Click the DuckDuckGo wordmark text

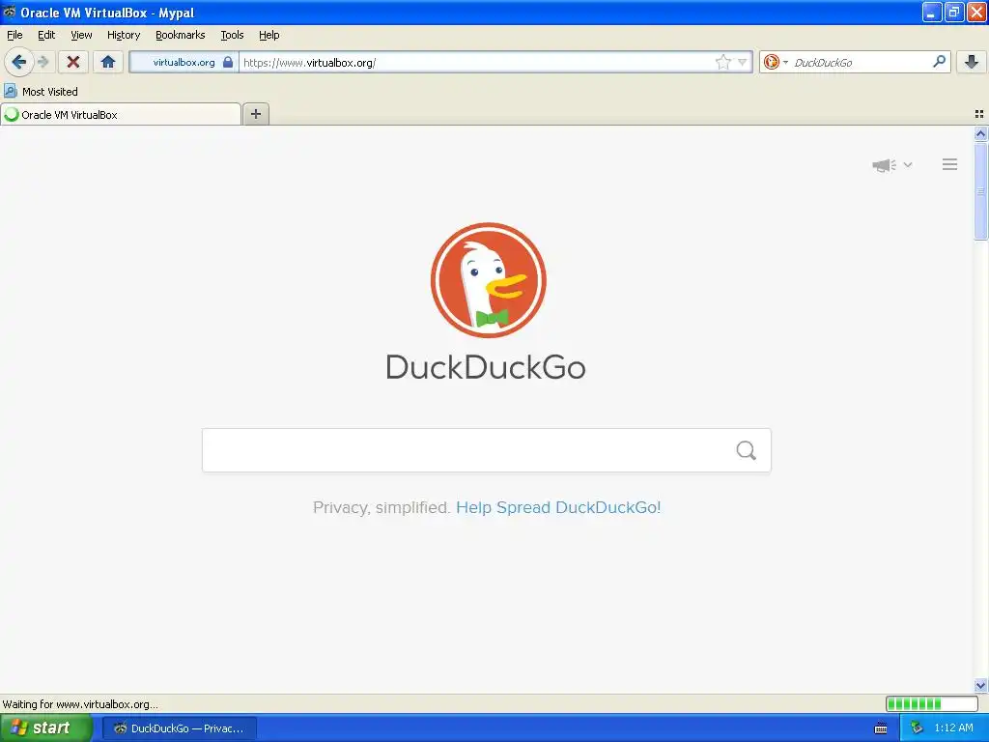tap(486, 367)
